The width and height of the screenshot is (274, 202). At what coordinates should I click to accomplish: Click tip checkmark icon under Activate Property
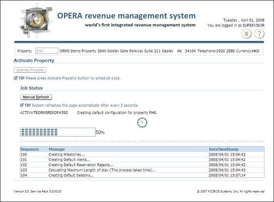coord(15,78)
